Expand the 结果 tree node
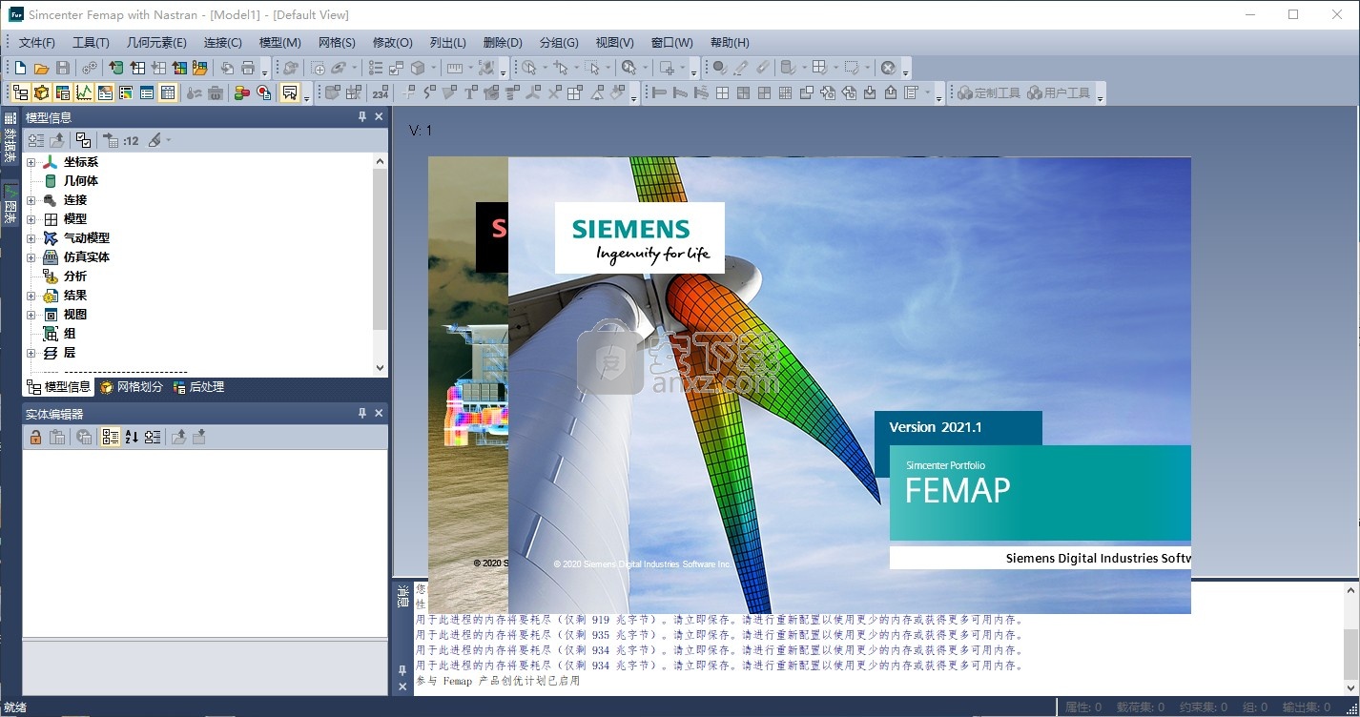The image size is (1360, 717). (31, 296)
